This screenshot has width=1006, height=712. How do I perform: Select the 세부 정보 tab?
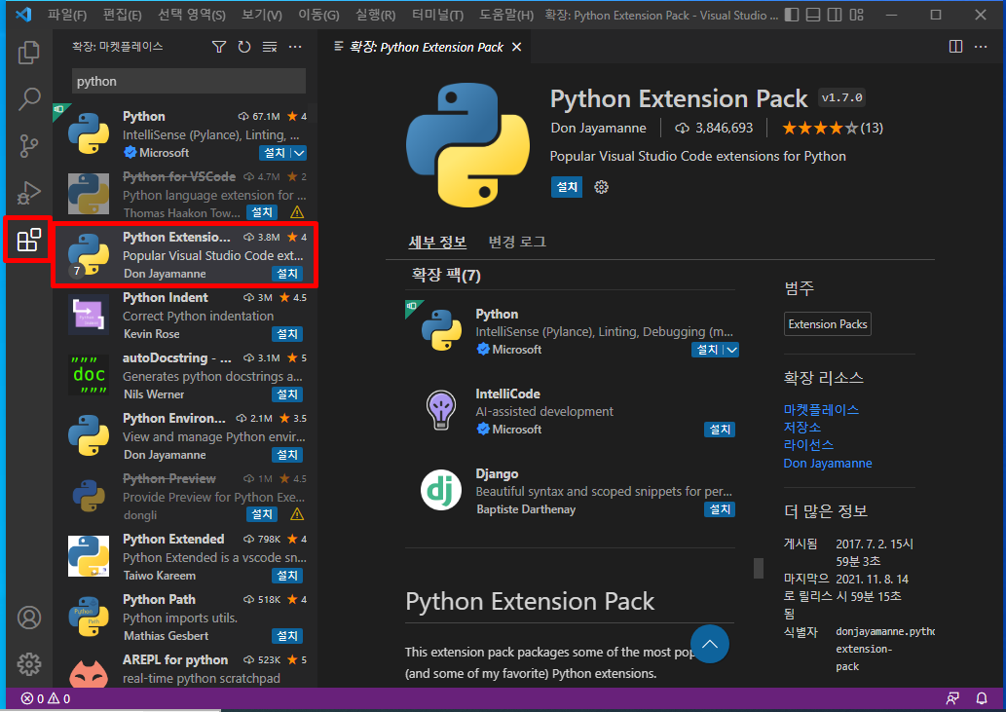(437, 242)
